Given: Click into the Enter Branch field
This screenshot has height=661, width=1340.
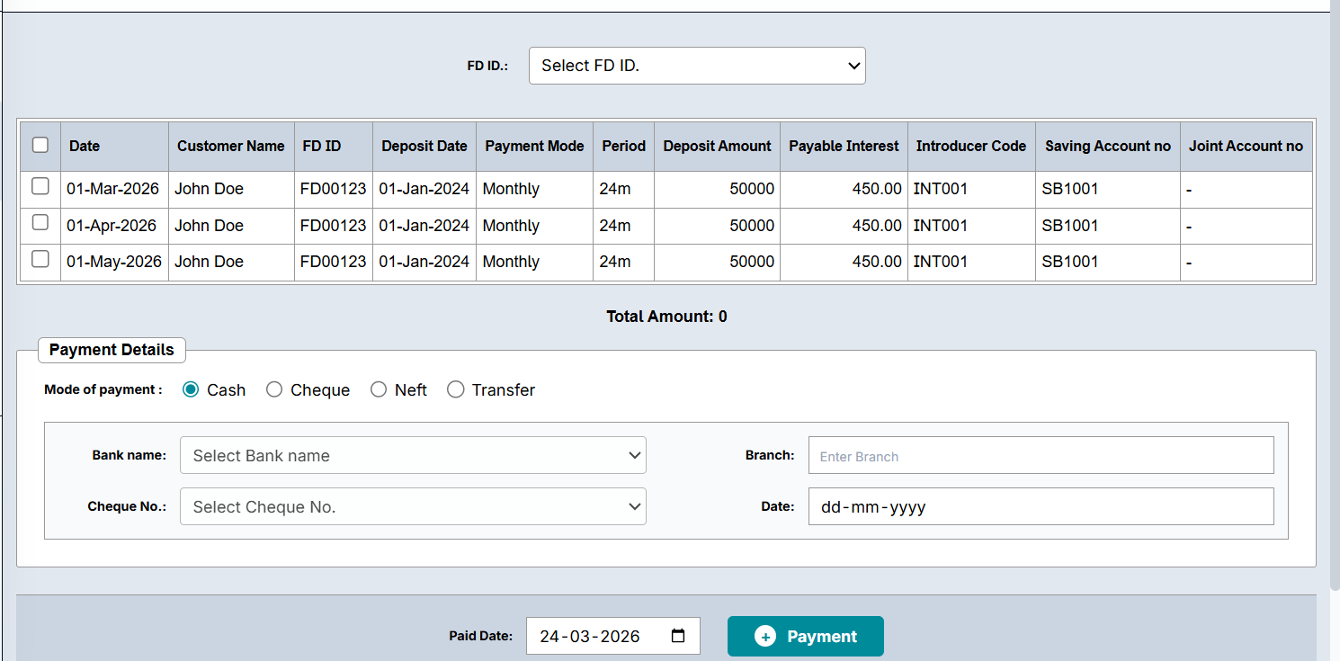Looking at the screenshot, I should [1041, 455].
